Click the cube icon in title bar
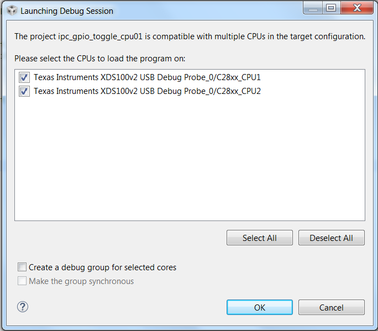This screenshot has width=378, height=331. click(x=12, y=10)
